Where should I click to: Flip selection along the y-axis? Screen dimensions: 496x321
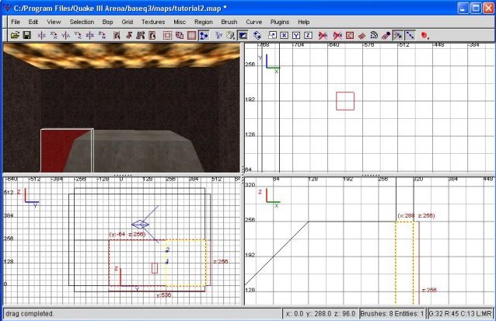point(66,36)
